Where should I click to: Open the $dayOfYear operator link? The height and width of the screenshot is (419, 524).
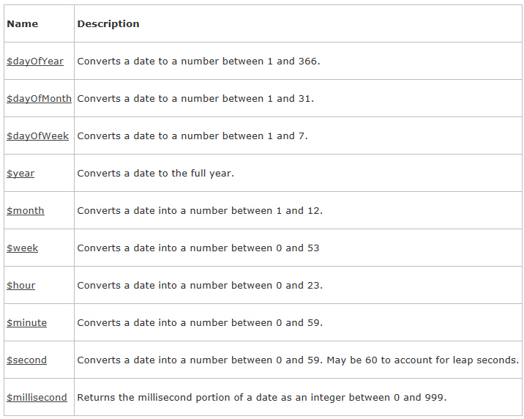click(x=35, y=62)
